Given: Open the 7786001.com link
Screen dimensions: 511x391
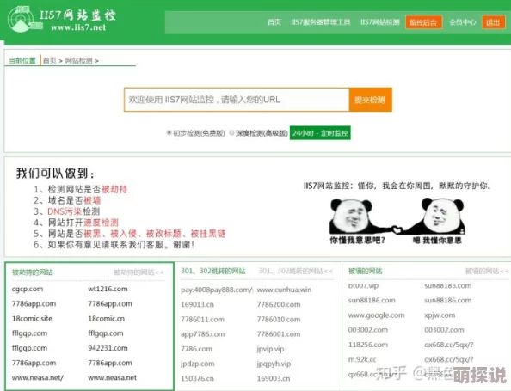Looking at the screenshot, I should pos(279,334).
